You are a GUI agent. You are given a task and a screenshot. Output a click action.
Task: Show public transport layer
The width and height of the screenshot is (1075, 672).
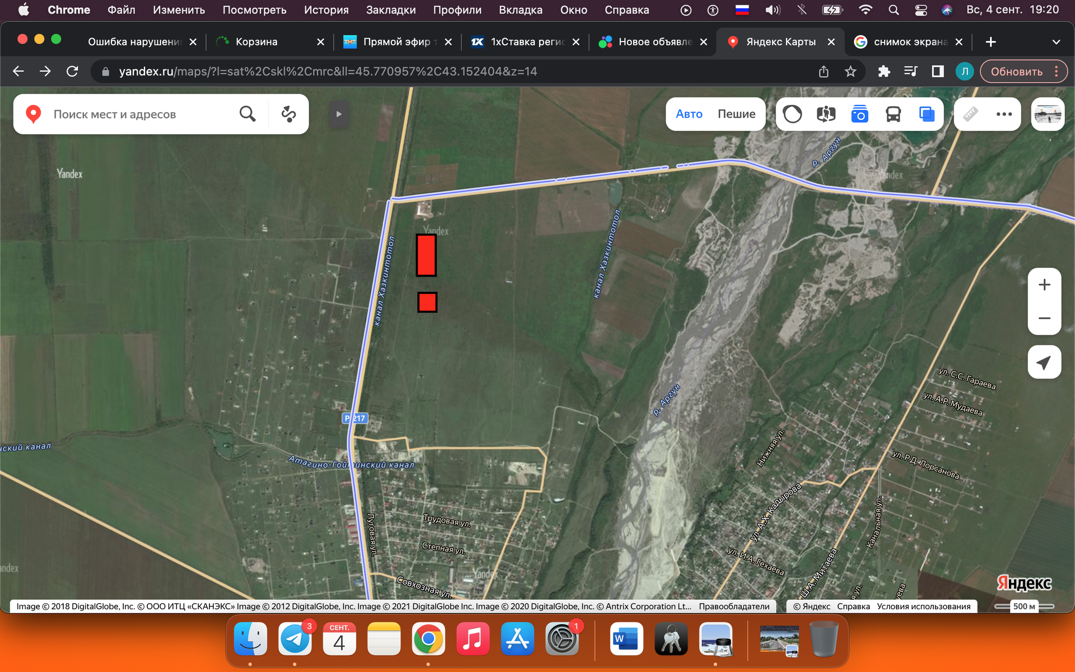pyautogui.click(x=893, y=114)
